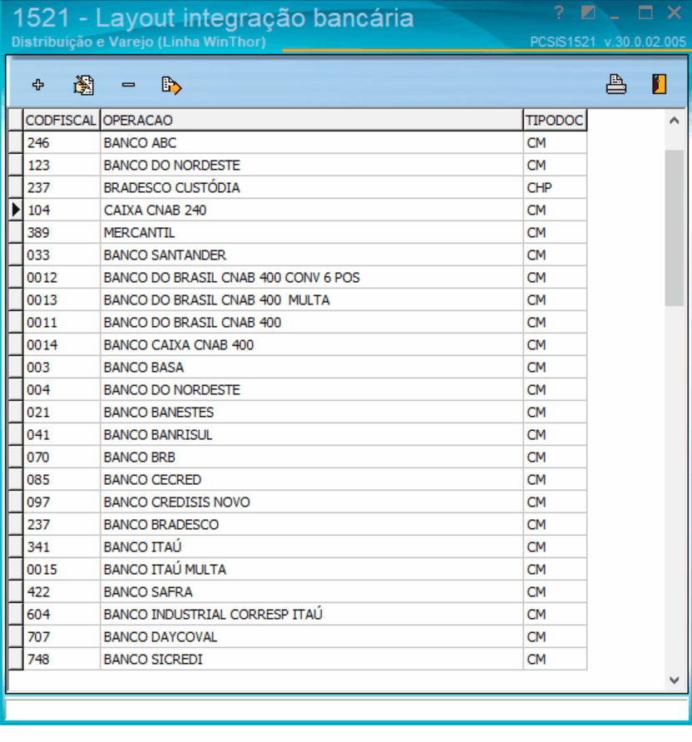Click the minus (delete layout) icon
This screenshot has width=692, height=742.
128,85
